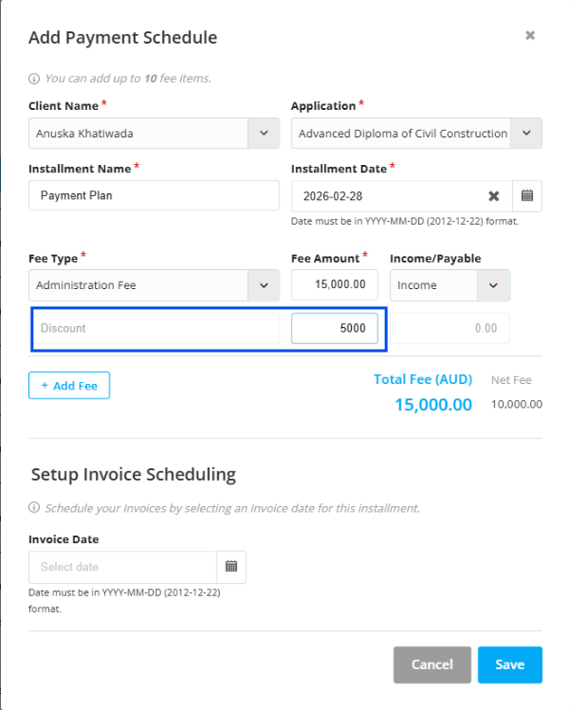Close the Add Payment Schedule dialog
The height and width of the screenshot is (710, 569).
[x=530, y=36]
